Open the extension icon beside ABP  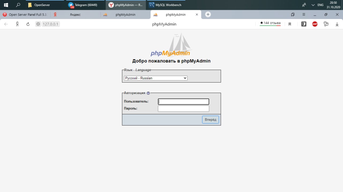[x=326, y=24]
